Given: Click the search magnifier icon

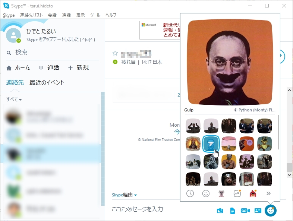Looking at the screenshot, I should [9, 53].
